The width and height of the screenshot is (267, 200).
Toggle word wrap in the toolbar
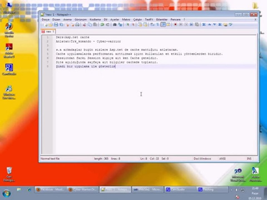point(152,25)
